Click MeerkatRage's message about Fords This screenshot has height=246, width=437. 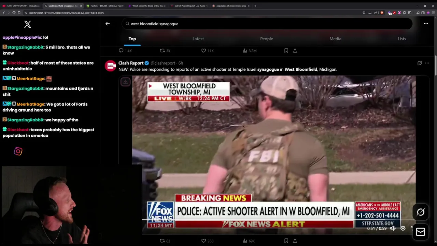click(x=45, y=107)
